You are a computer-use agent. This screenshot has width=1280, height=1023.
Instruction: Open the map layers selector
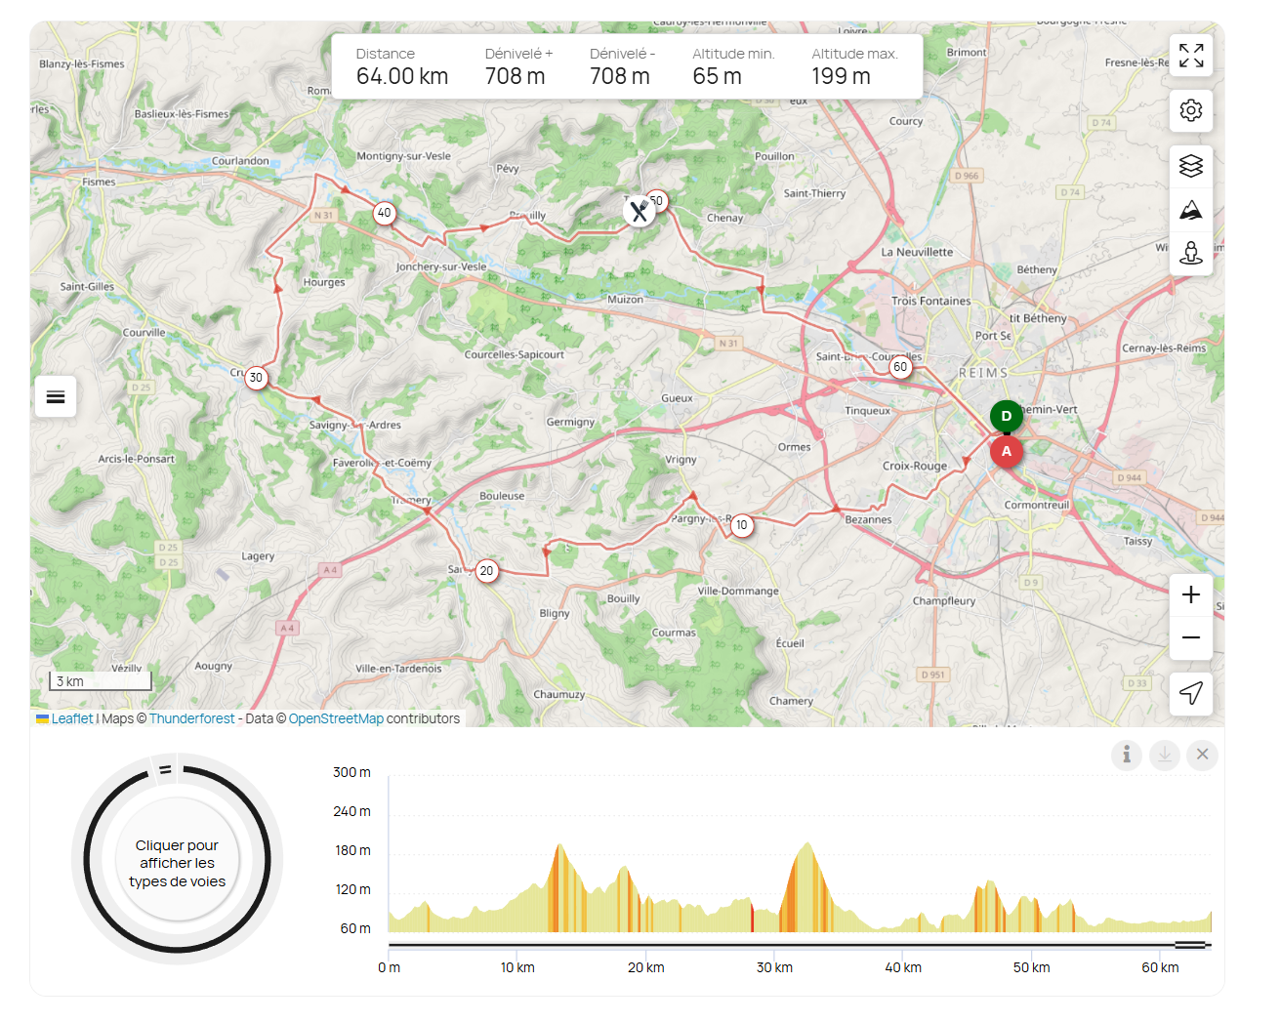[1190, 166]
